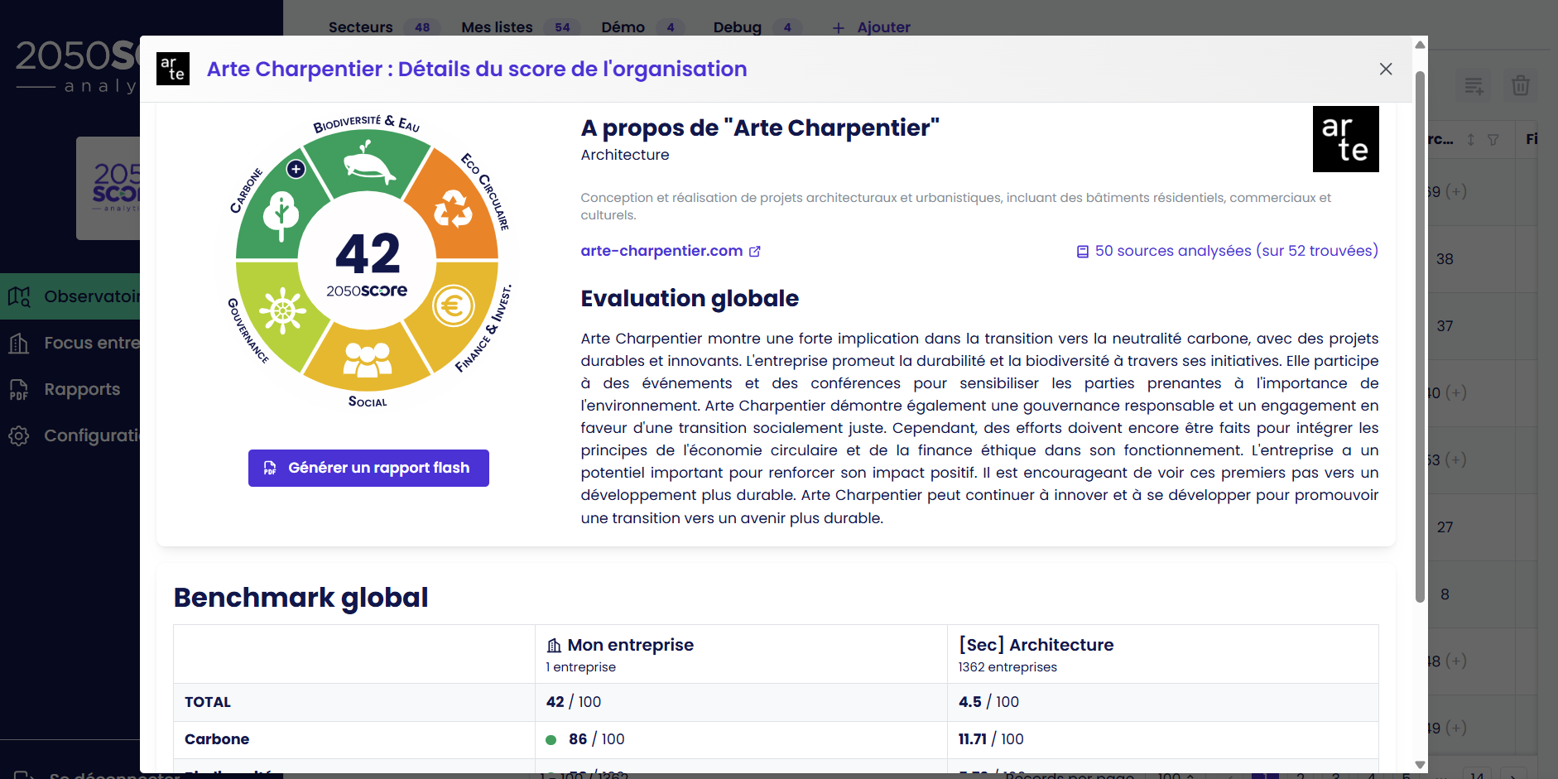Click the Focus building icon in sidebar
Image resolution: width=1558 pixels, height=779 pixels.
19,343
